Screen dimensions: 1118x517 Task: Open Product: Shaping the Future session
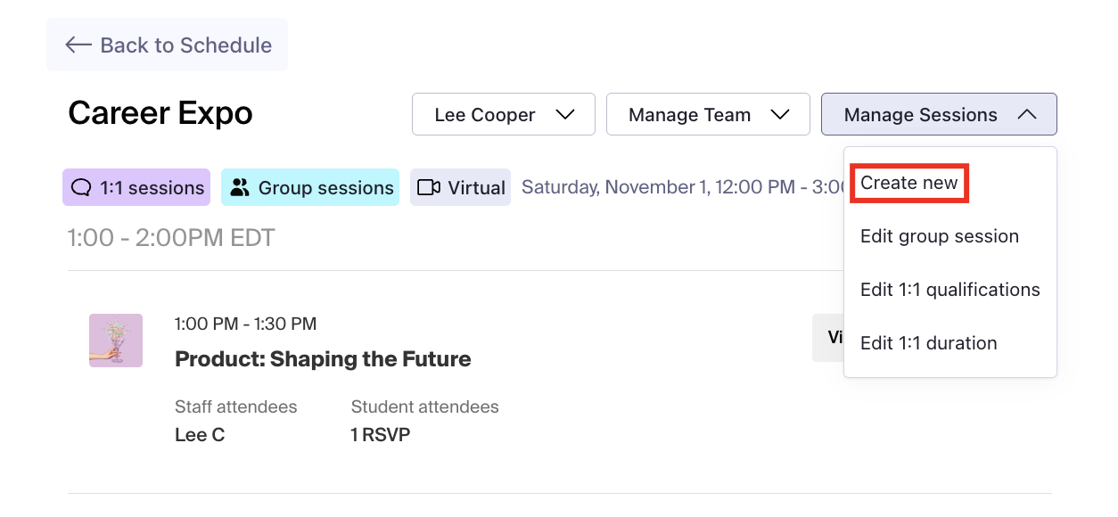click(323, 359)
